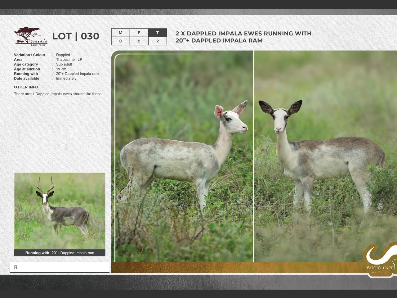Click the lot title about dappled impala ewes
397x298 pixels.
(x=243, y=37)
